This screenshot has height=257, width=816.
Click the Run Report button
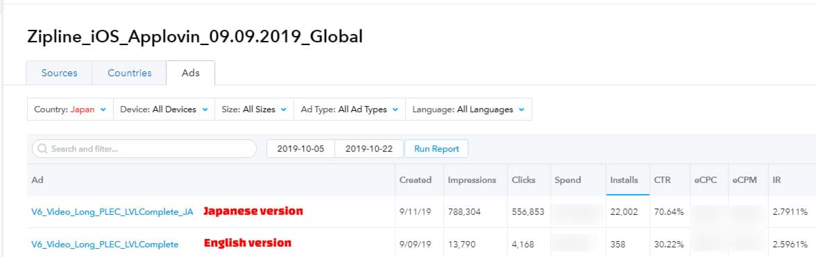click(x=436, y=149)
